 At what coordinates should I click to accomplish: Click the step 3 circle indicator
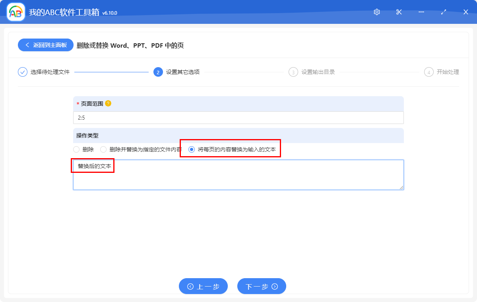coord(293,72)
